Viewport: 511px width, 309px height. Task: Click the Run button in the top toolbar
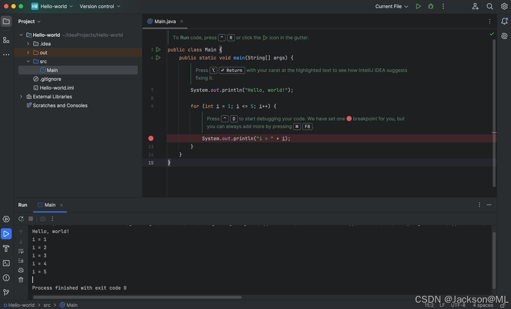coord(418,6)
